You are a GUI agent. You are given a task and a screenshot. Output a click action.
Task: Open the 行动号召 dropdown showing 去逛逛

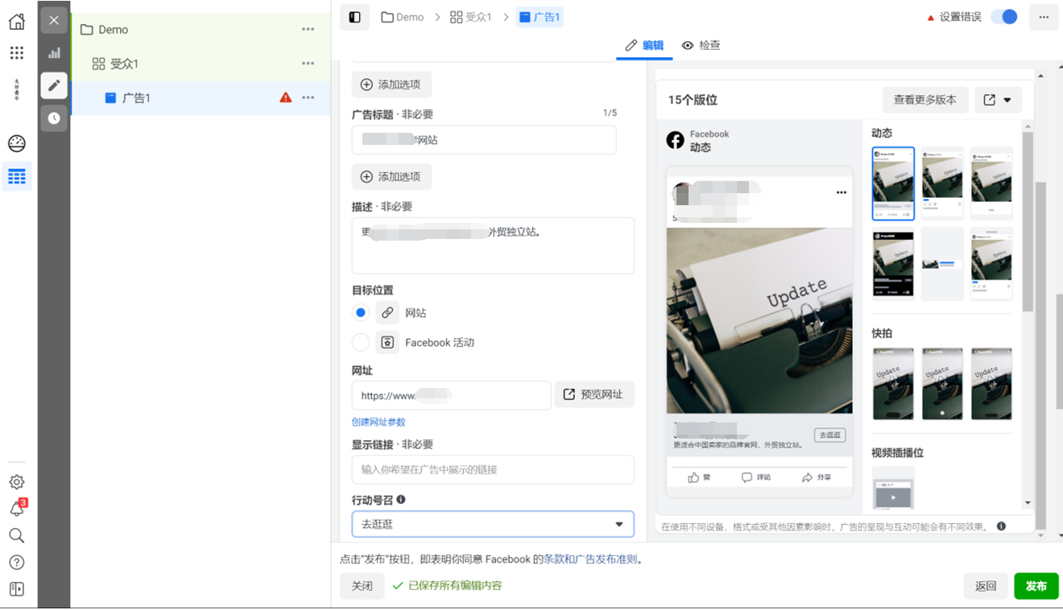tap(492, 524)
